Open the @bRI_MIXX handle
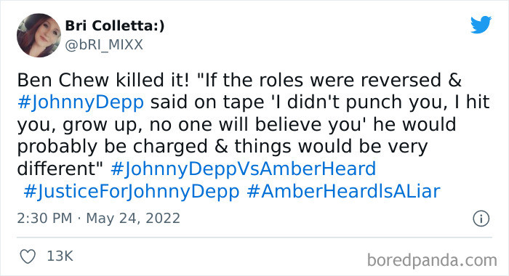The height and width of the screenshot is (276, 509). [x=104, y=45]
